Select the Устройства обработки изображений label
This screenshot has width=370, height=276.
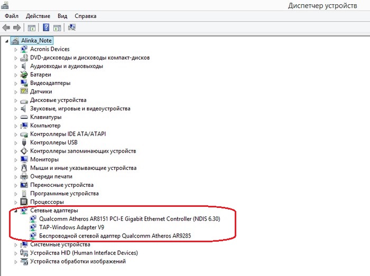point(78,261)
